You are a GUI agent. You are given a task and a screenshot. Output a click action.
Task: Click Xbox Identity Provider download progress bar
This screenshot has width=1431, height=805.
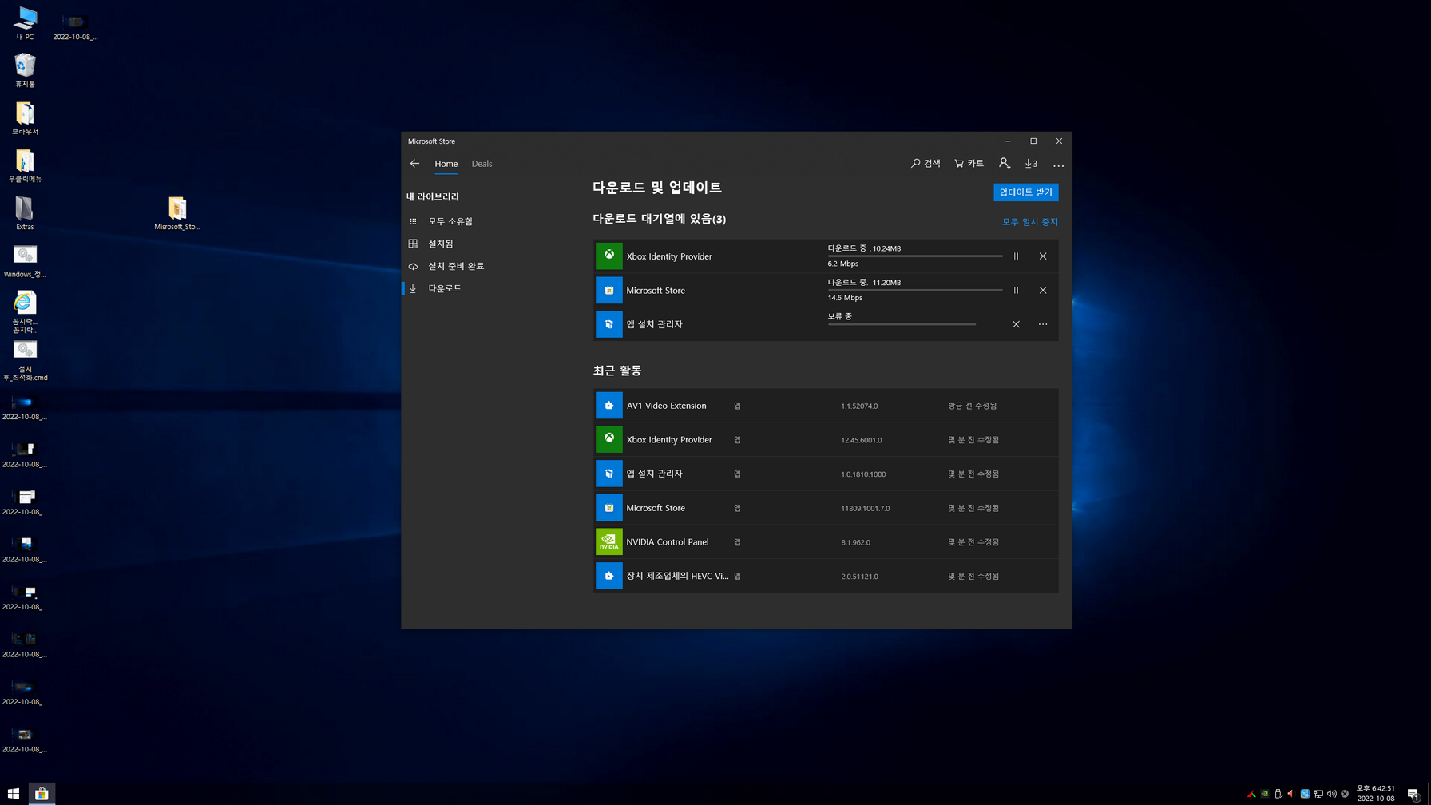(915, 256)
